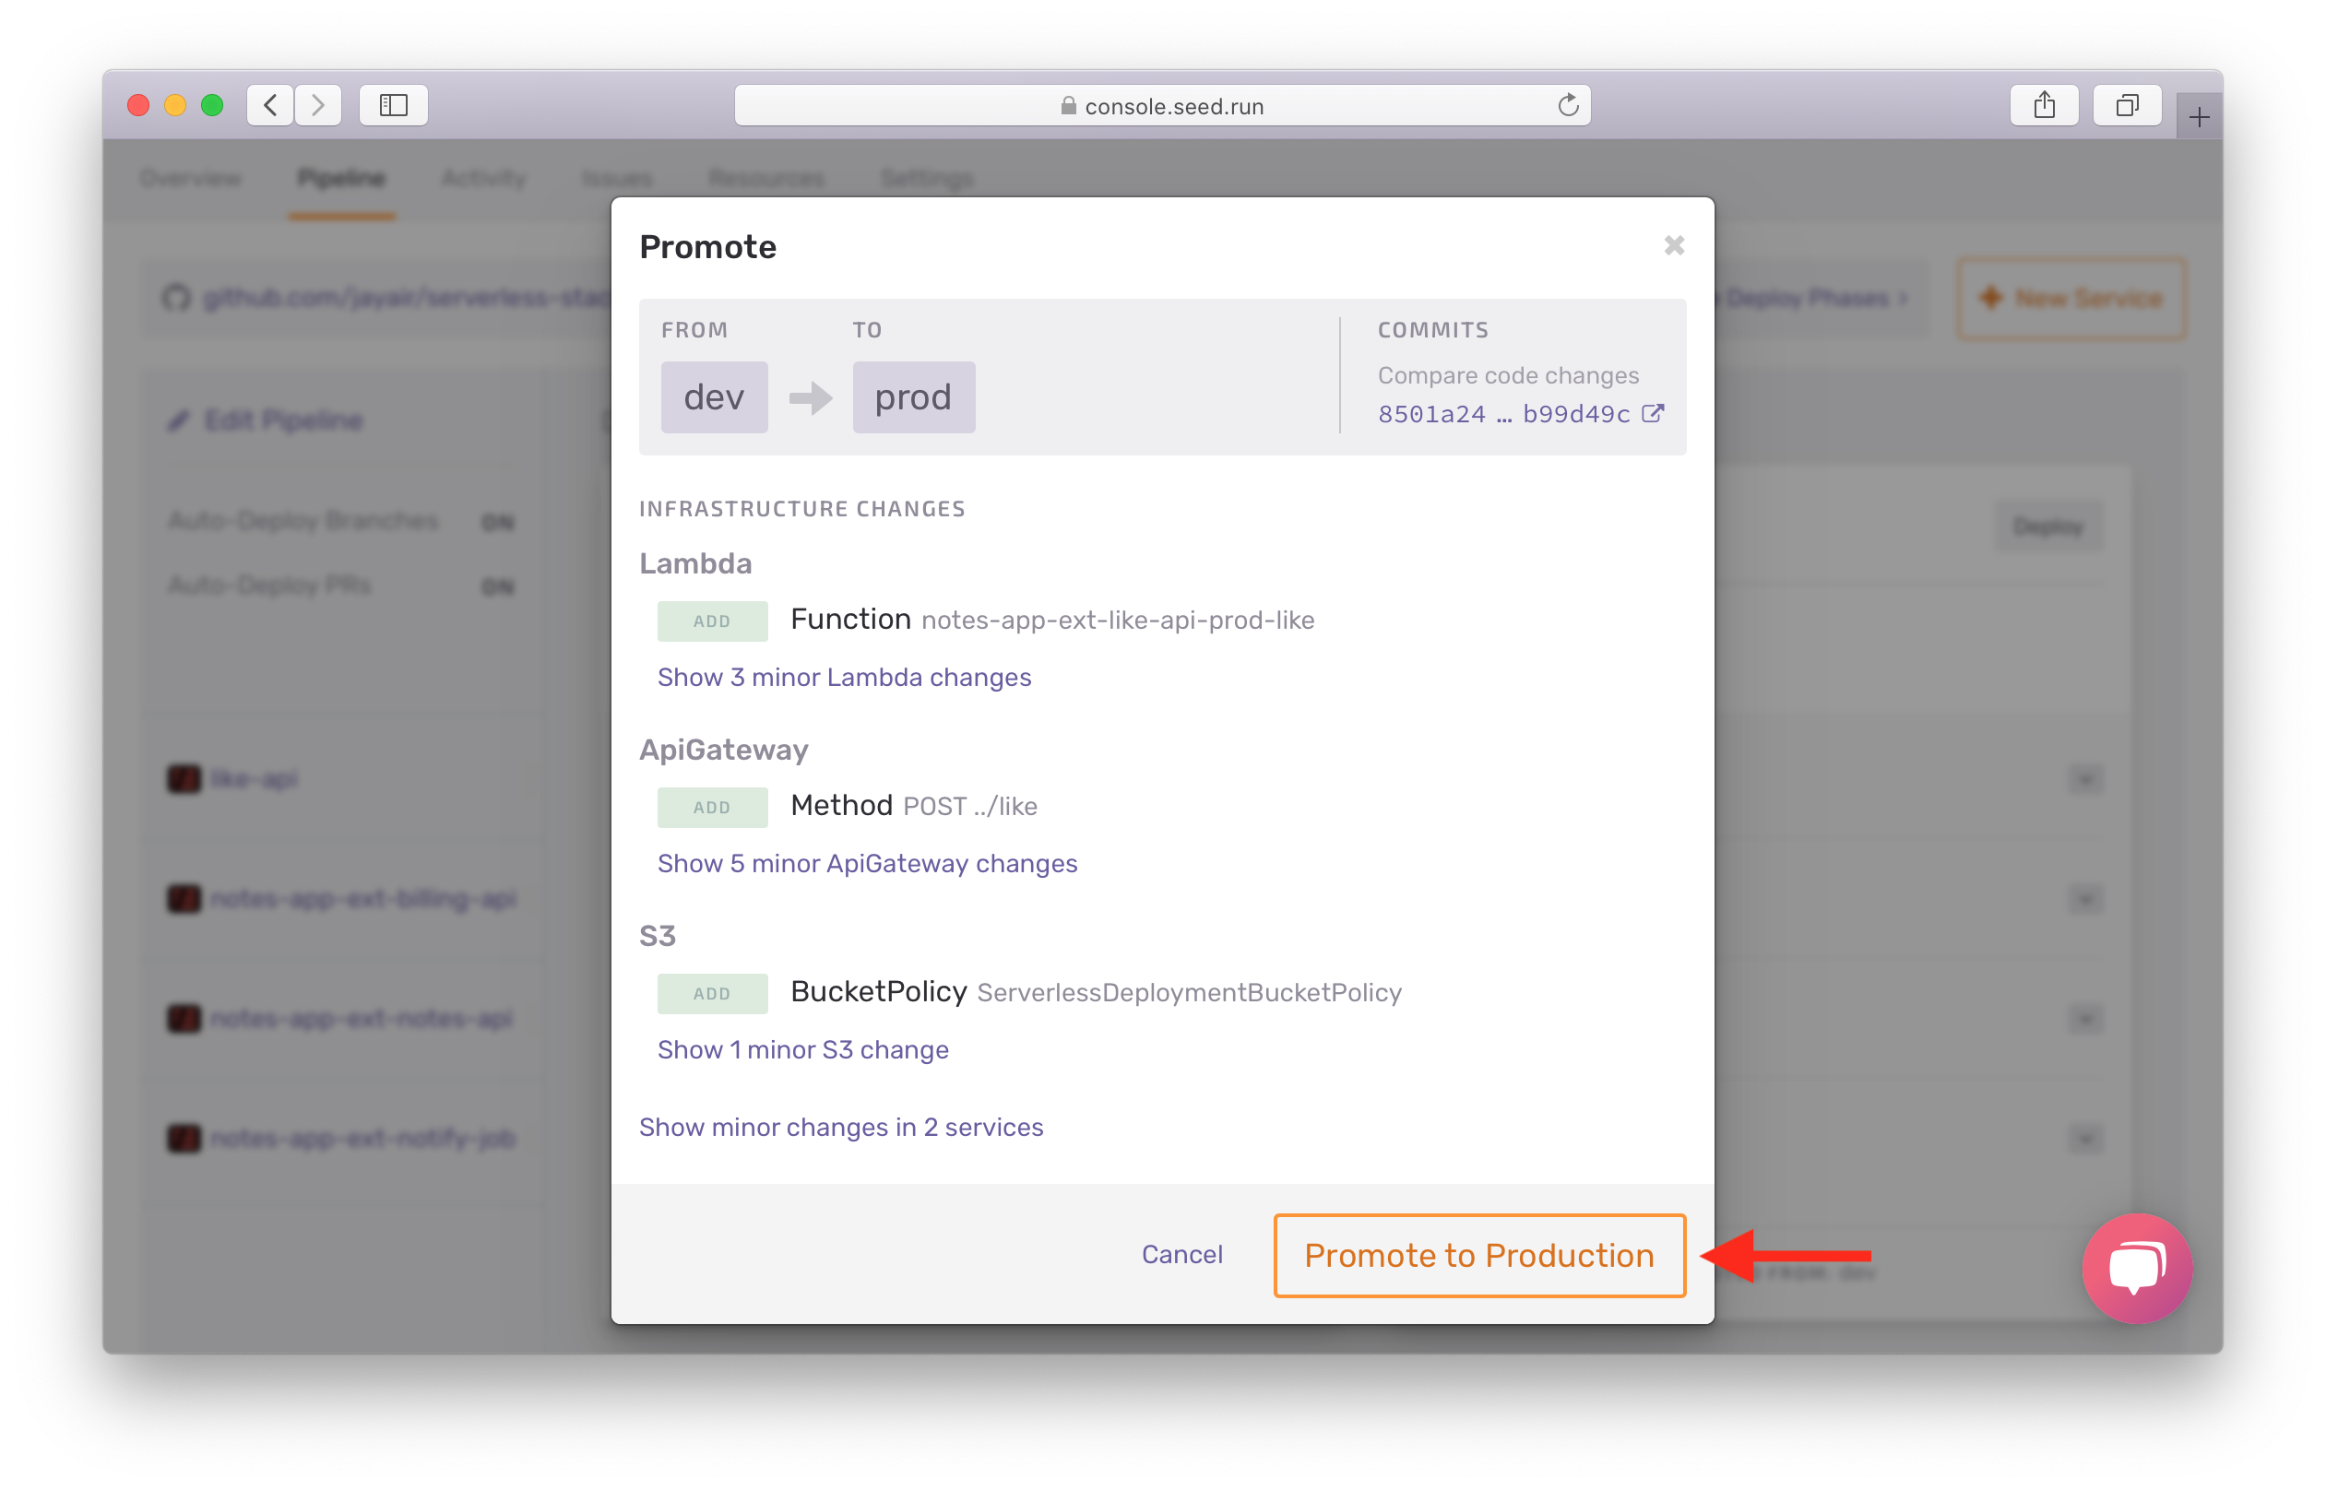Click the close X button on Promote dialog
The width and height of the screenshot is (2326, 1490).
(1675, 246)
